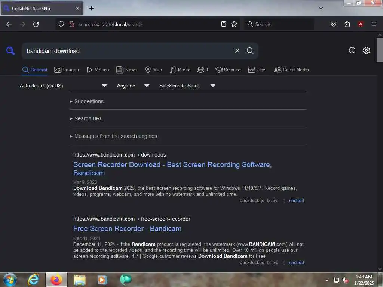383x287 pixels.
Task: Open the SafeSearch: Strict dropdown
Action: (x=187, y=86)
